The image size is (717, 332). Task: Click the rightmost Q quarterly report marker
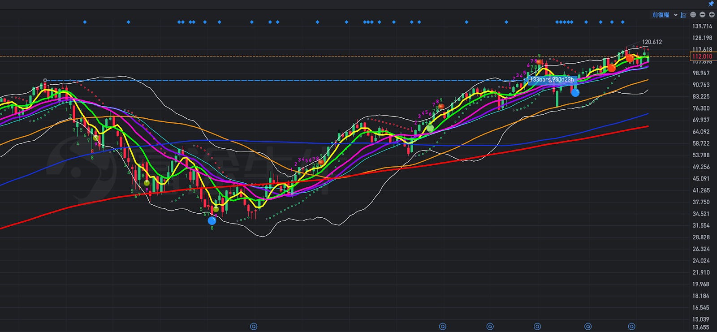click(631, 327)
